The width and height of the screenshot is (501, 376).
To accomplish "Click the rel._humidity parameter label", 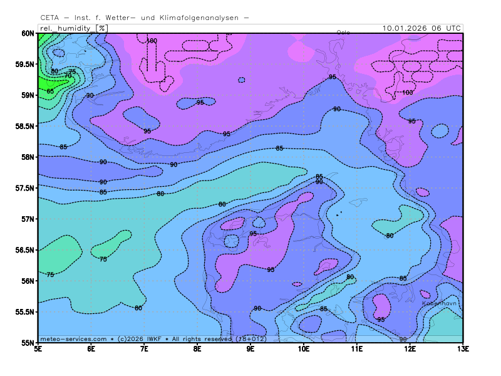I will click(67, 28).
